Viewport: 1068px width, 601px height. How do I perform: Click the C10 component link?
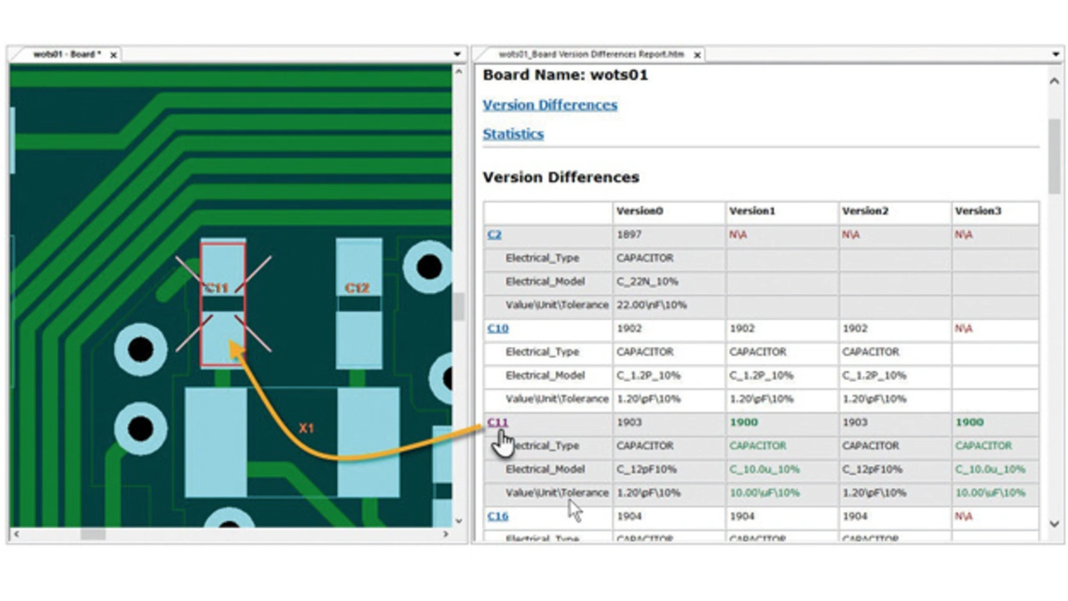497,328
